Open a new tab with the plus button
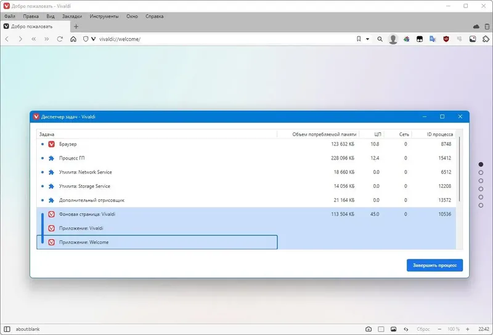This screenshot has height=335, width=493. click(76, 26)
